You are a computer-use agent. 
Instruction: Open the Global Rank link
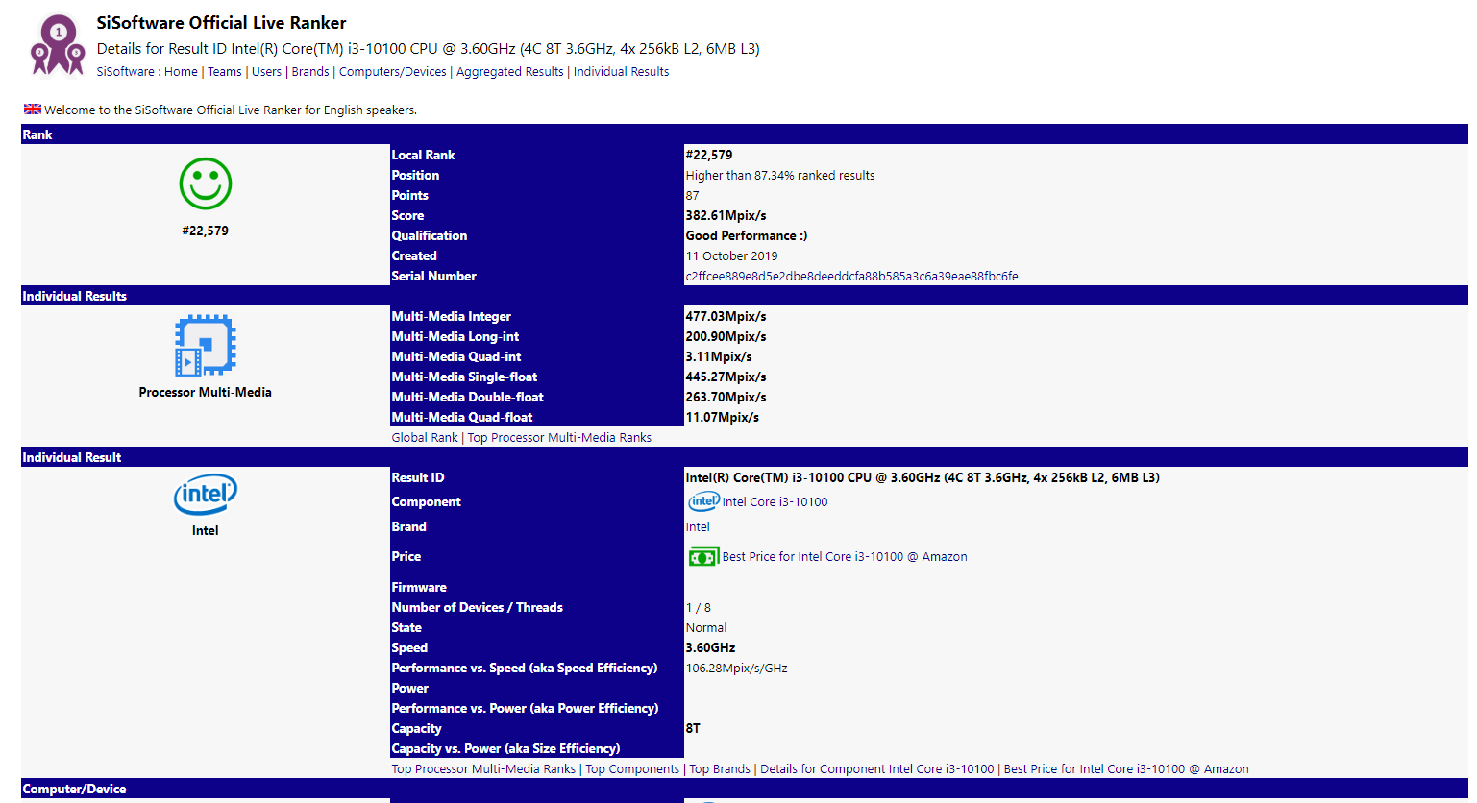coord(425,438)
